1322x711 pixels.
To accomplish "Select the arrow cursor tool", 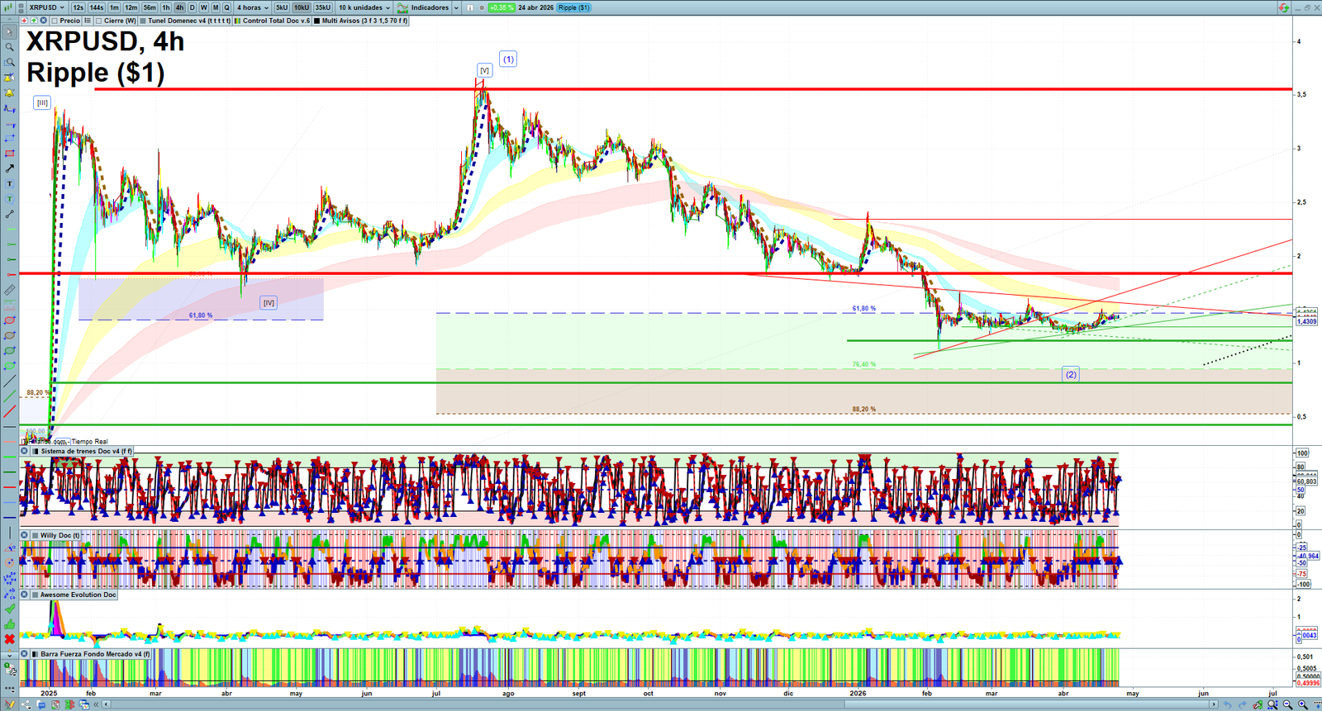I will [x=10, y=32].
